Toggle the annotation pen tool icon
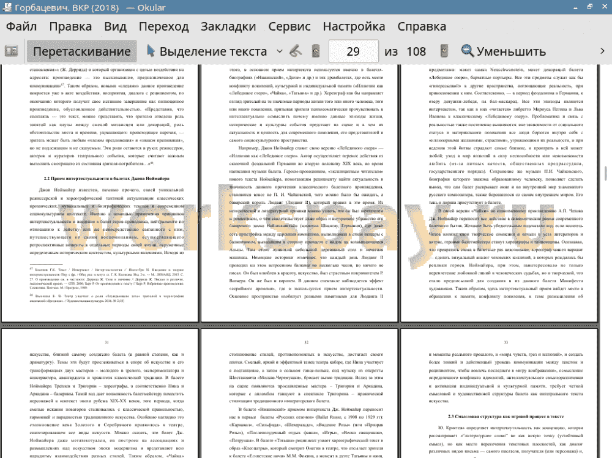This screenshot has width=612, height=458. point(296,51)
